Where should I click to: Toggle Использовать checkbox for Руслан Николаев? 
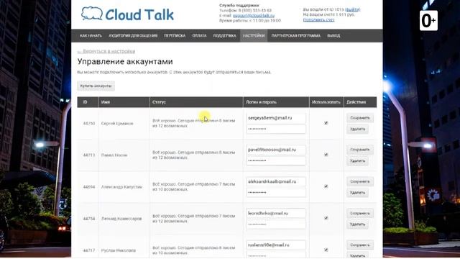(x=326, y=250)
